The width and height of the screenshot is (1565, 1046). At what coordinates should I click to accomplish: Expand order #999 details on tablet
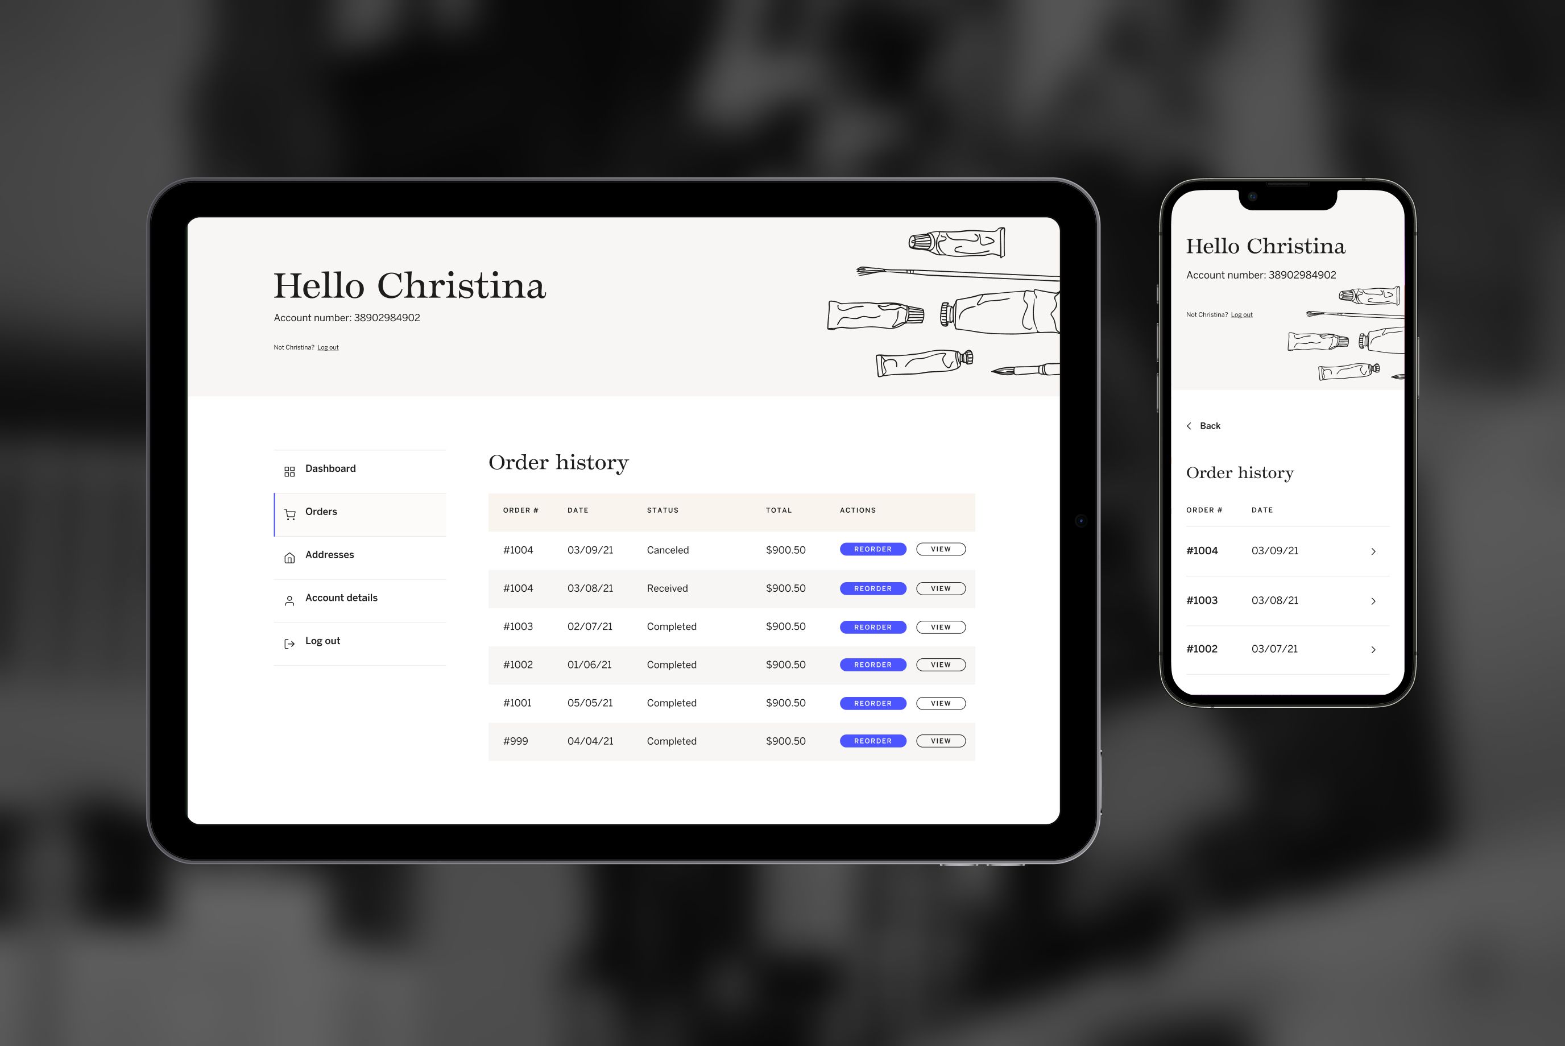(940, 740)
